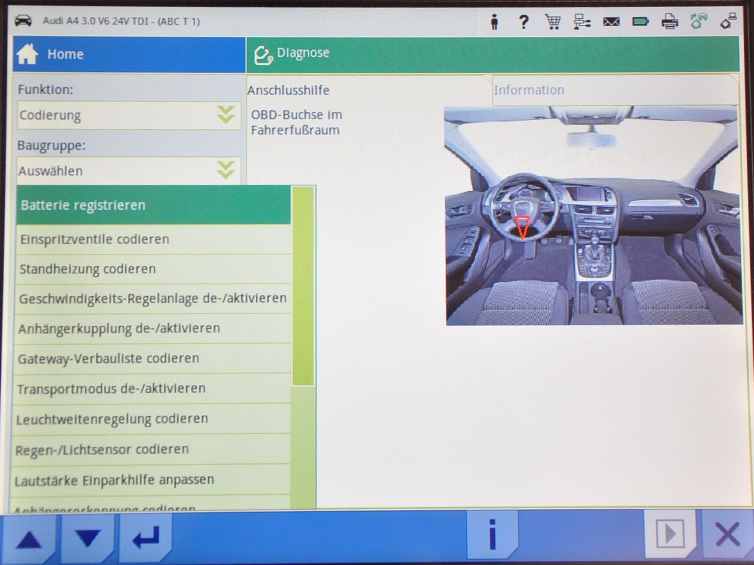This screenshot has height=565, width=754.
Task: Click the bottom bar info button
Action: [492, 535]
